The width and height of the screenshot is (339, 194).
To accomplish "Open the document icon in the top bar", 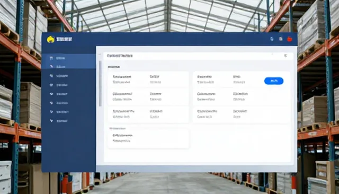I will (281, 39).
